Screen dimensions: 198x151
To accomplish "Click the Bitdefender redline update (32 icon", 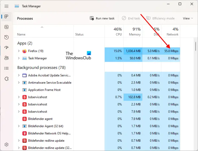I will tap(25, 148).
